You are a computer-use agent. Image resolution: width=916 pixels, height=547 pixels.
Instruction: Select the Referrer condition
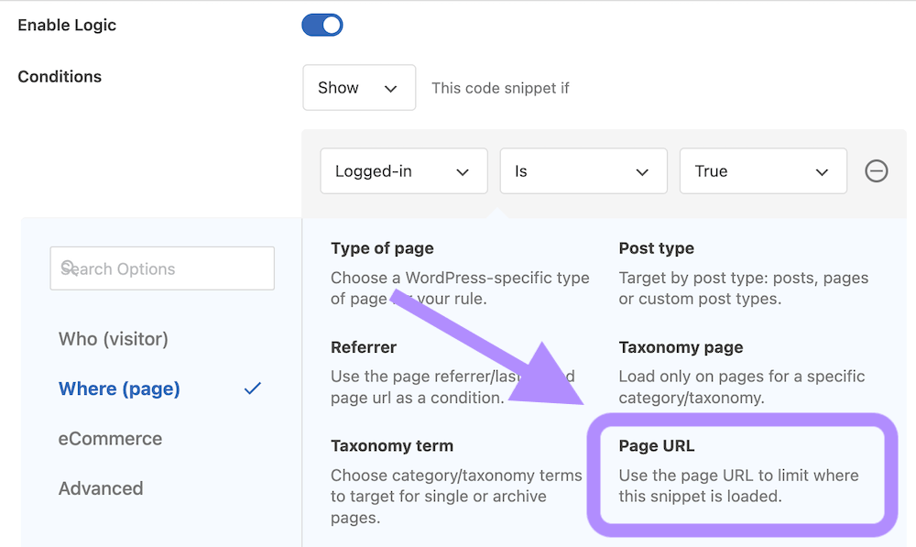[362, 346]
